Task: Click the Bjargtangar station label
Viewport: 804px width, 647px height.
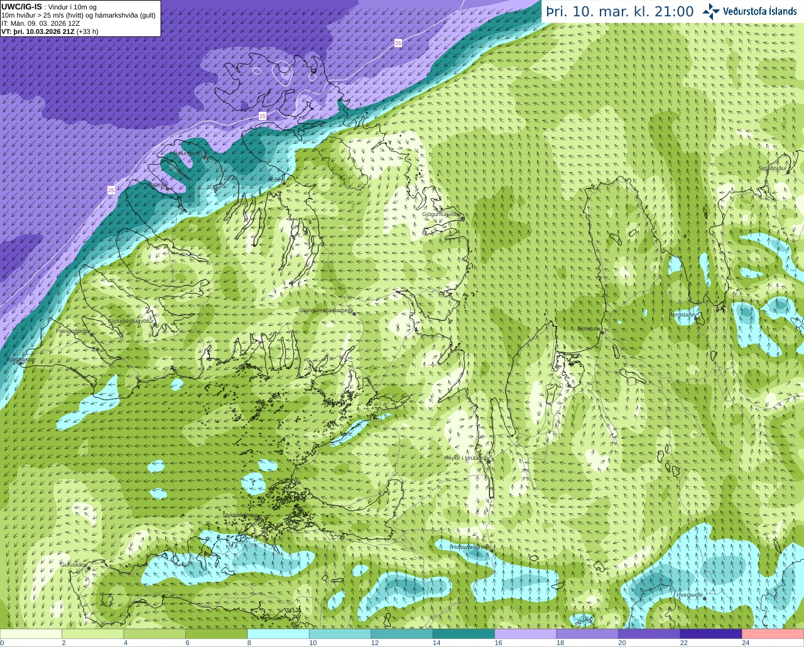Action: point(21,360)
